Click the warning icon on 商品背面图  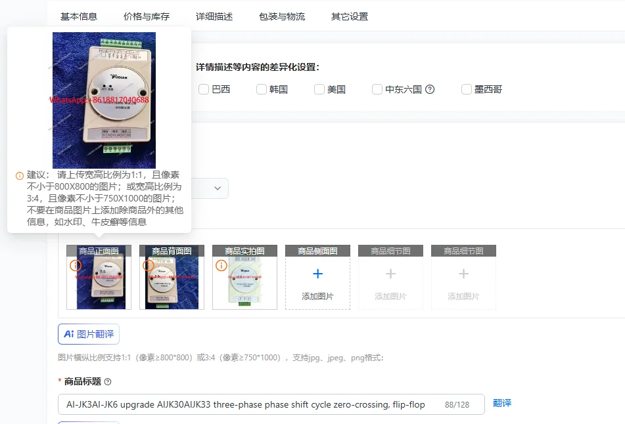149,265
